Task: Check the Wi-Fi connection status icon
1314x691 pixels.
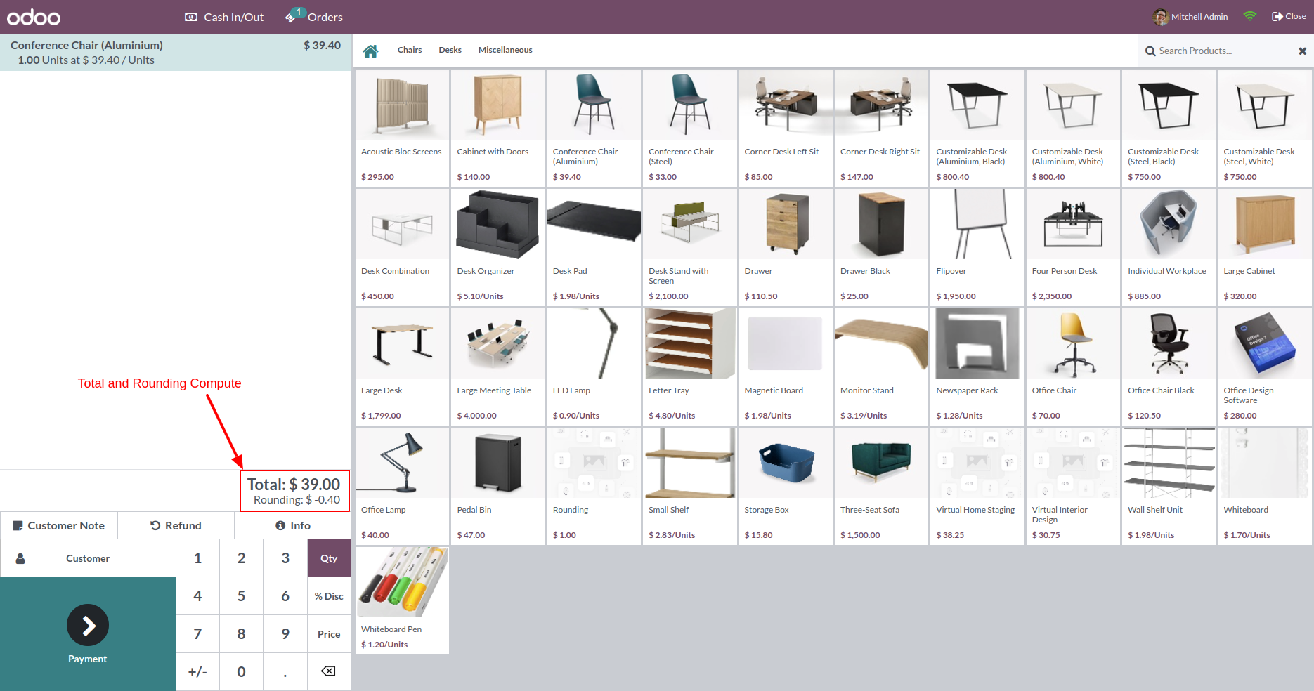Action: click(1250, 16)
